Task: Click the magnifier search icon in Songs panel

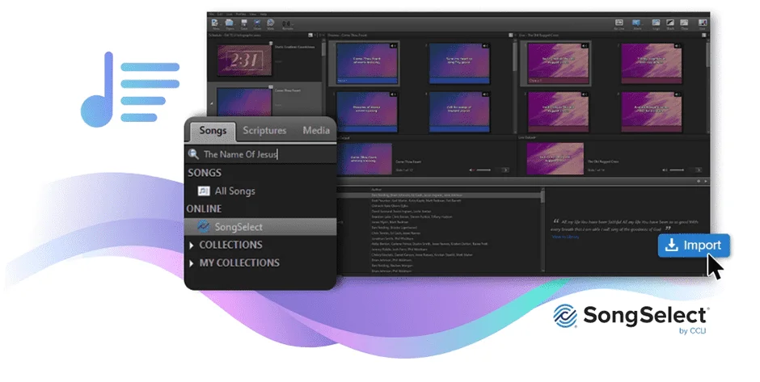Action: (x=193, y=154)
